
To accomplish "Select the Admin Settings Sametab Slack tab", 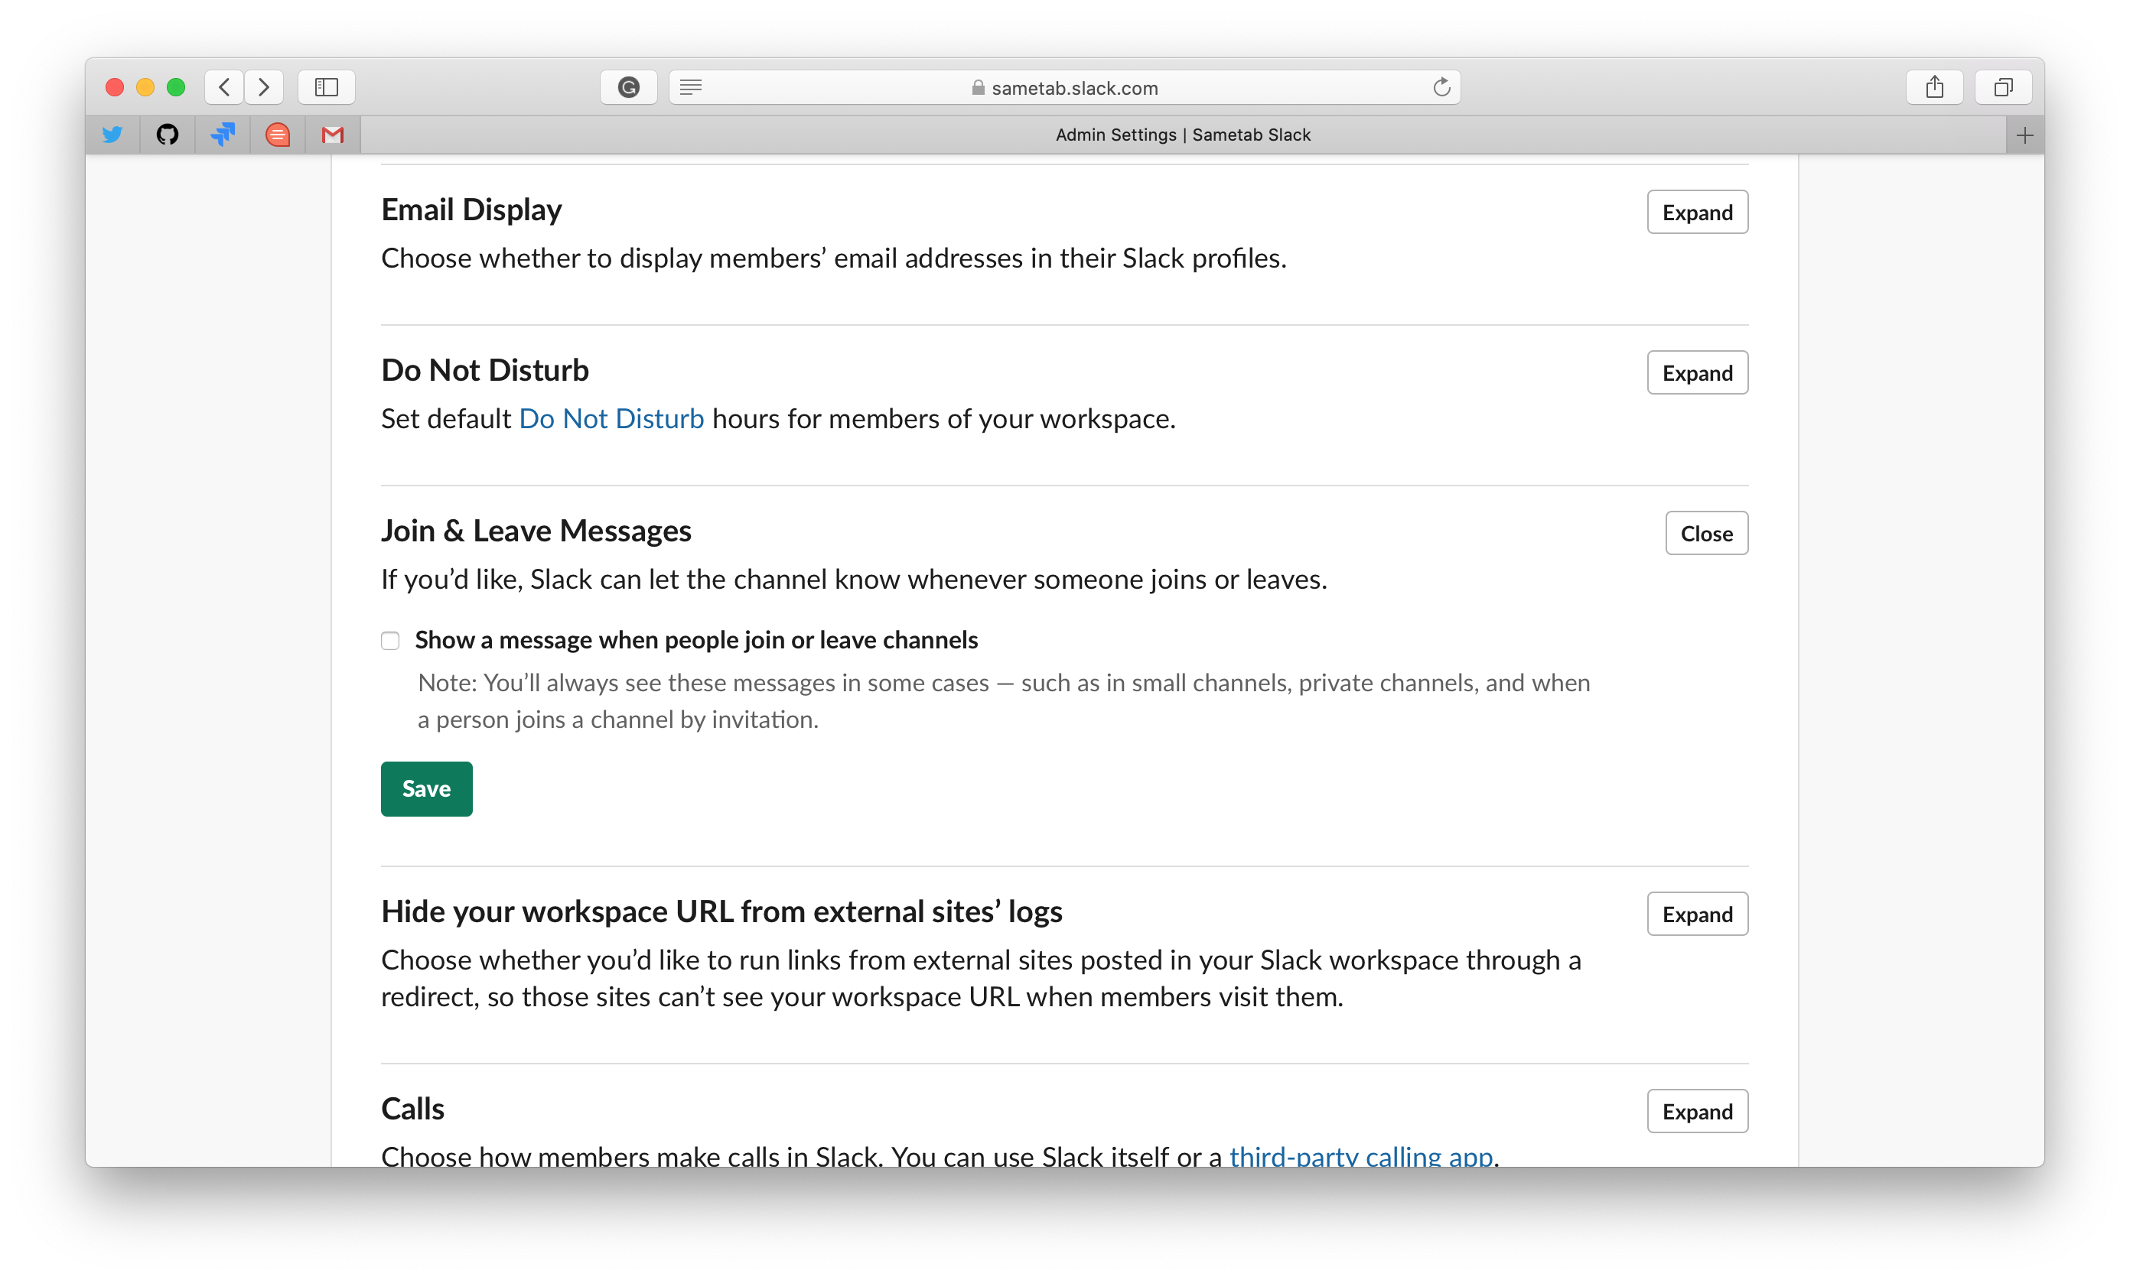I will tap(1182, 135).
